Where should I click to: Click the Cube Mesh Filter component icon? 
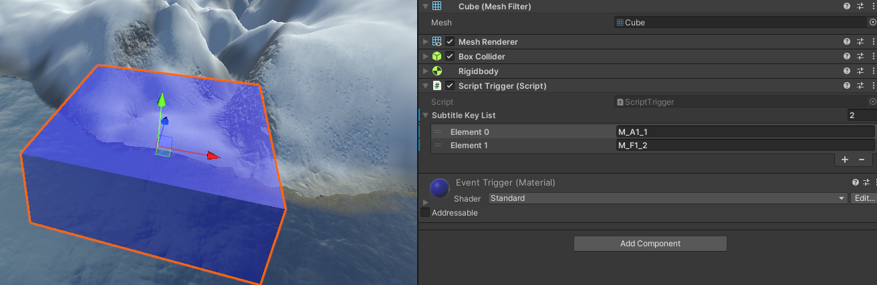[436, 6]
